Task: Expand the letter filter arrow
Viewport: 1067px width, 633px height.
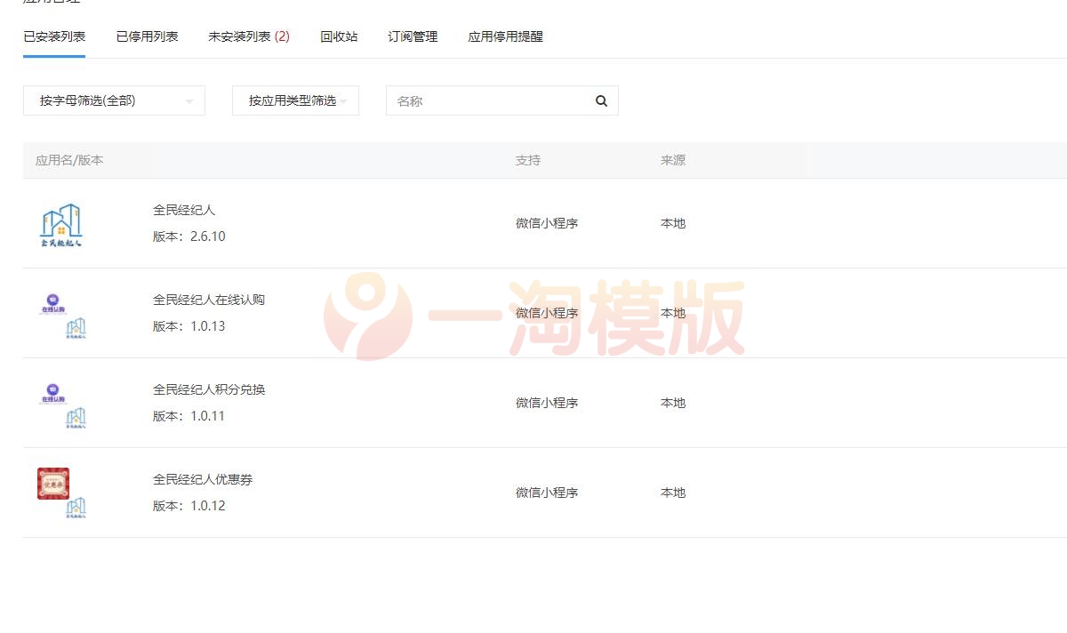Action: pyautogui.click(x=189, y=100)
